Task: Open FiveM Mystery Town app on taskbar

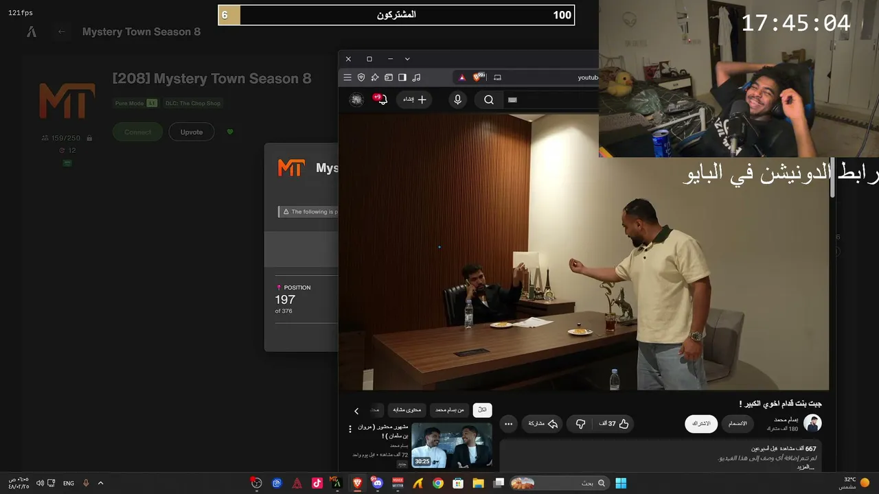Action: click(x=336, y=483)
